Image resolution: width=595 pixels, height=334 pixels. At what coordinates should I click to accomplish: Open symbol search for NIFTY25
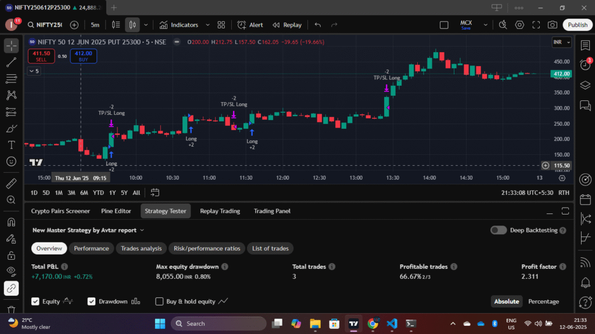point(45,25)
